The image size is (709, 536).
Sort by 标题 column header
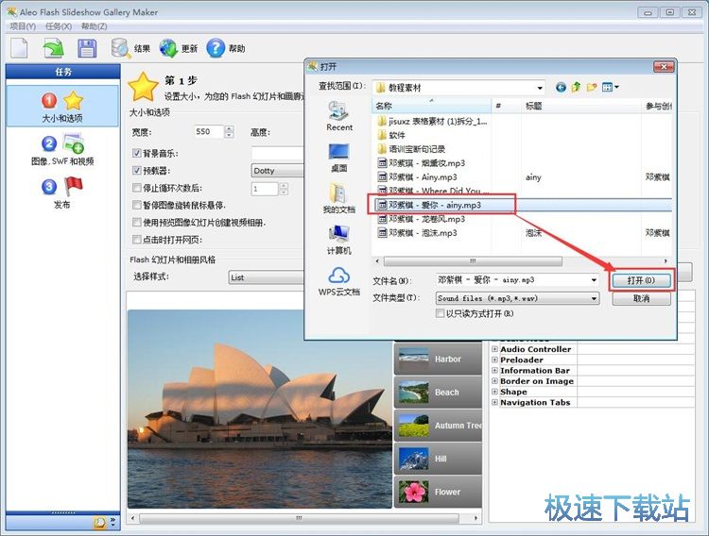tap(580, 106)
